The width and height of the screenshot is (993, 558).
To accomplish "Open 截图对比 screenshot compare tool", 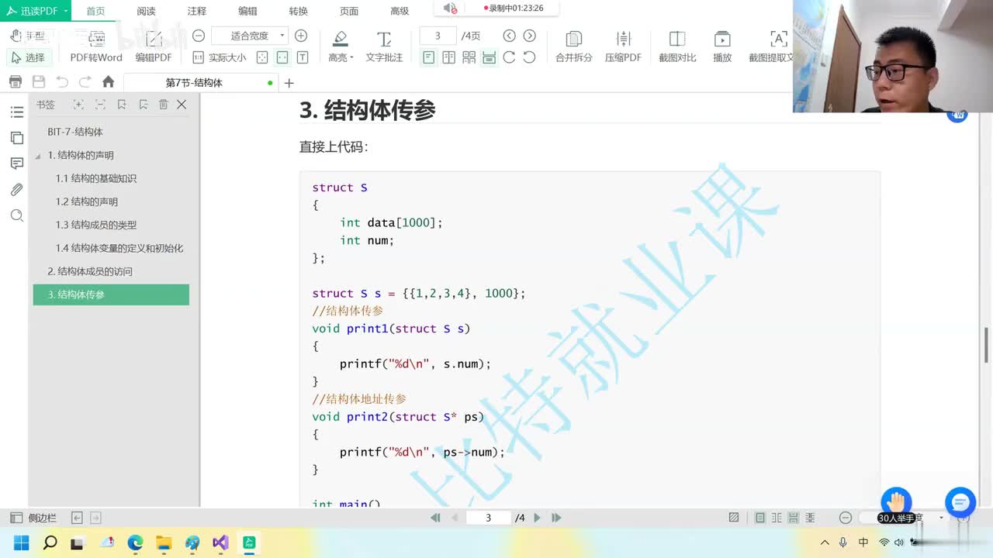I will (677, 47).
